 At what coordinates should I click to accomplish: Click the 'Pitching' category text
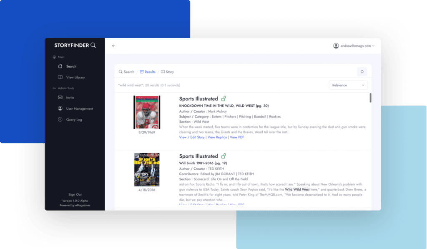[x=245, y=117]
